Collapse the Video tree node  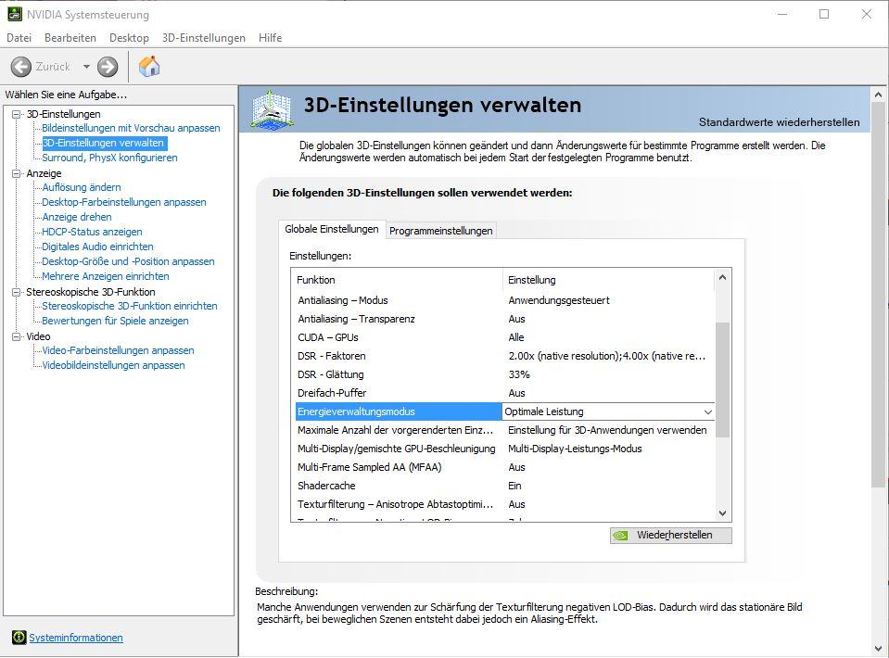tap(16, 336)
